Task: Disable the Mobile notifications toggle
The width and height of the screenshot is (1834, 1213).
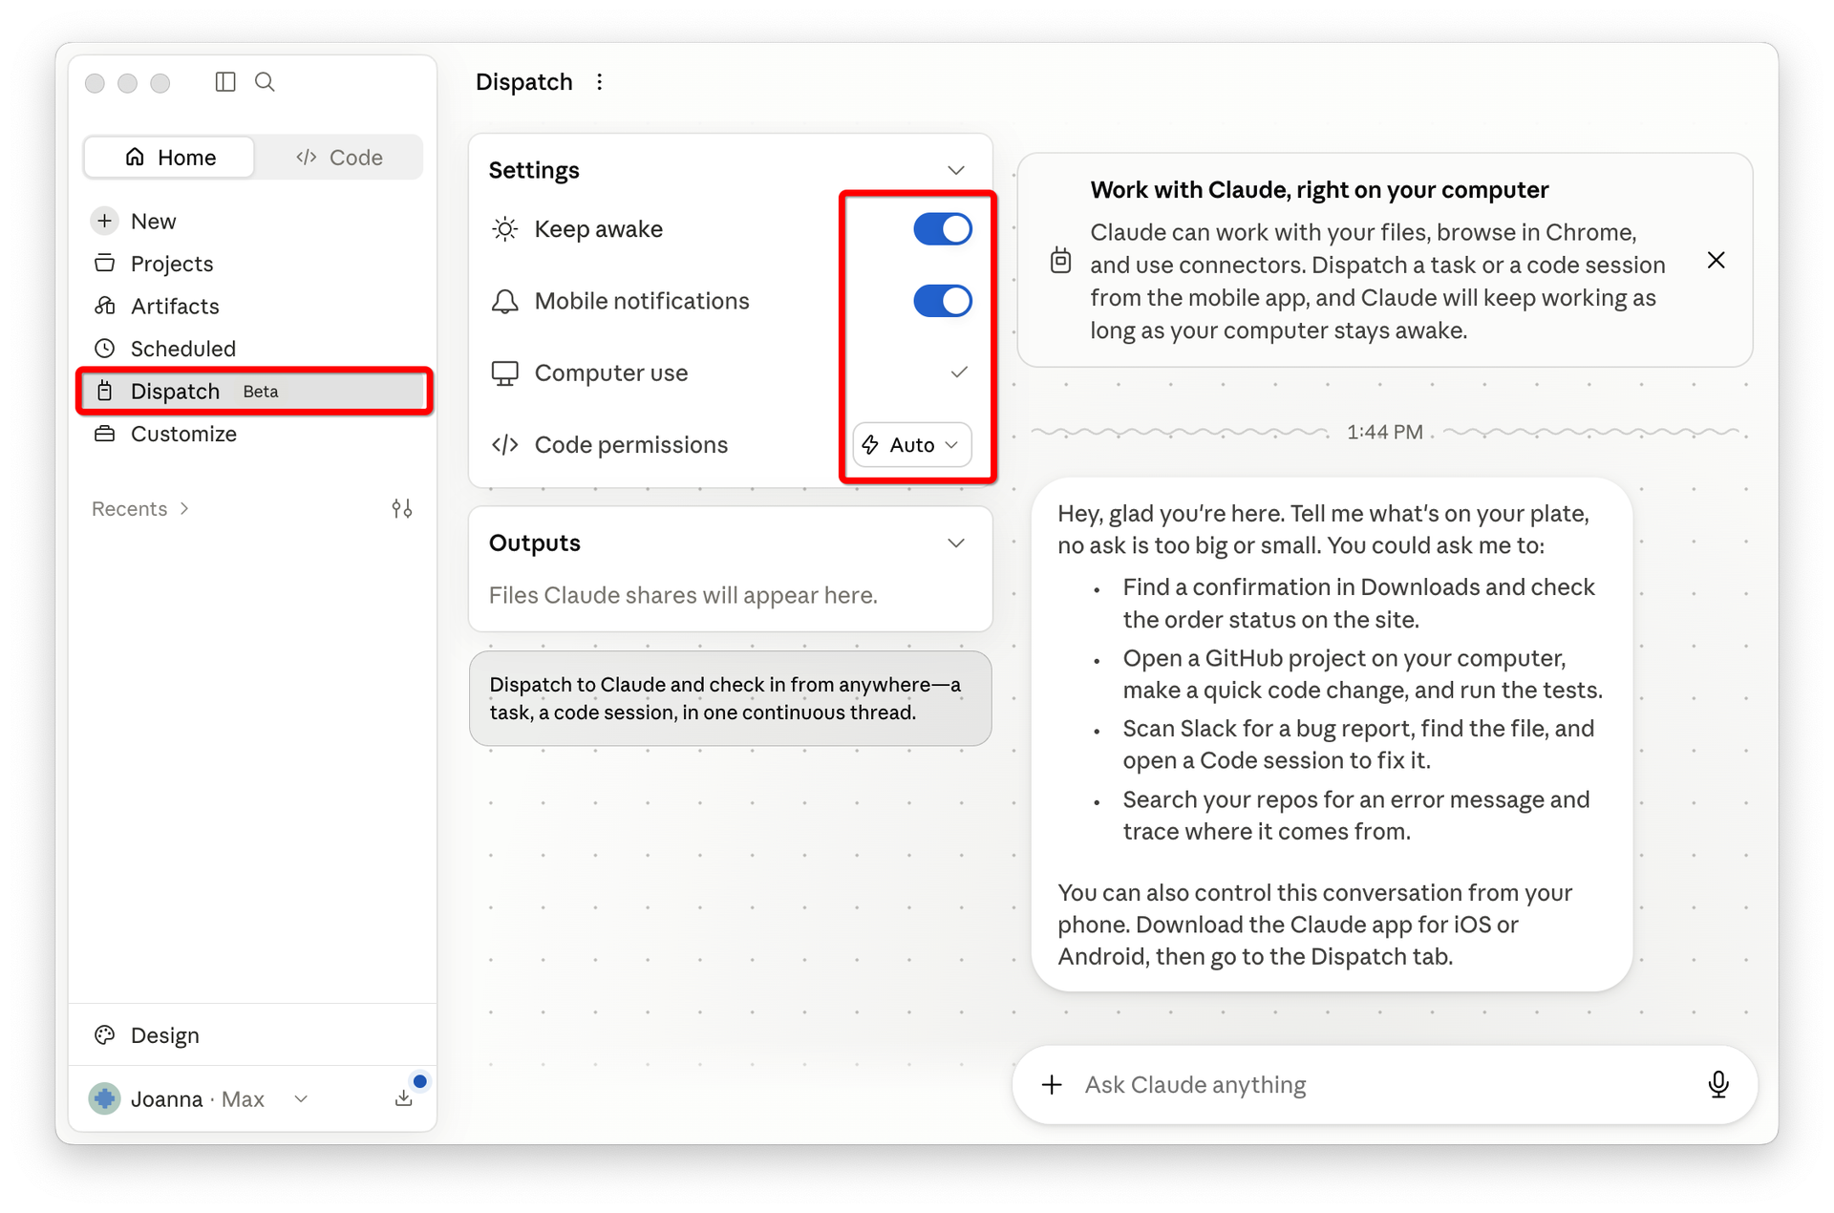Action: click(x=943, y=302)
